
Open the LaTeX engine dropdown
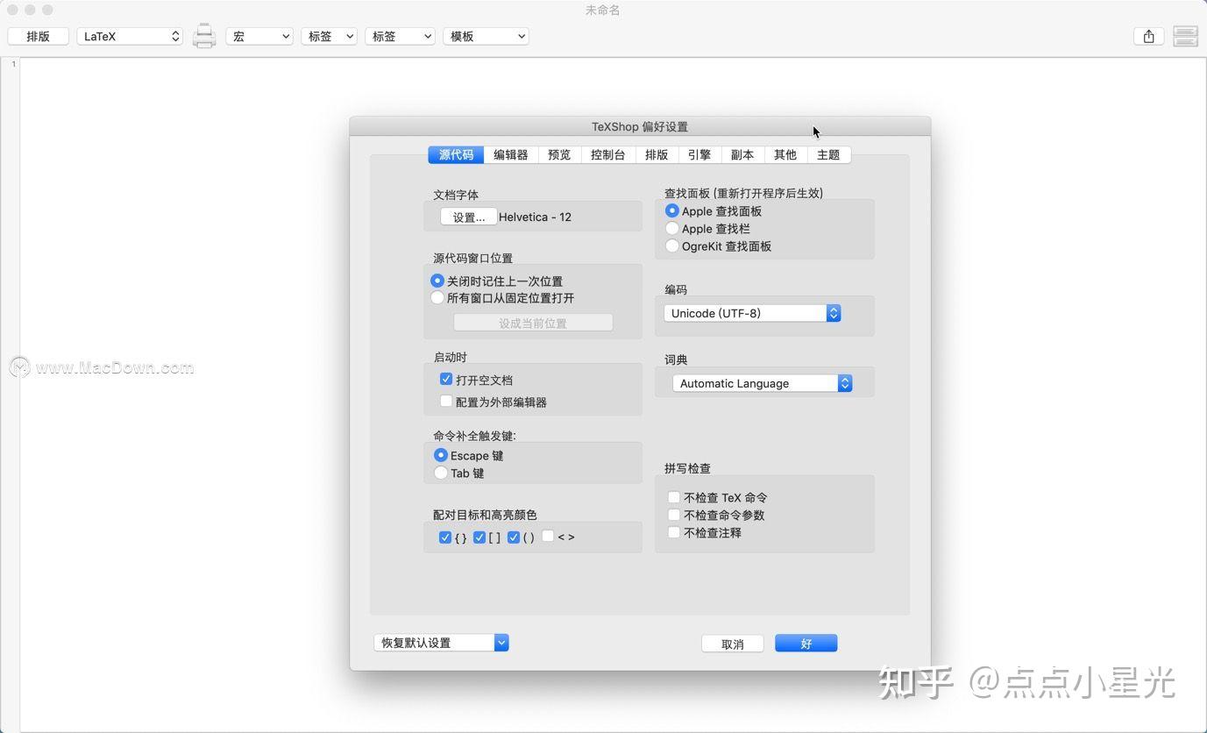point(130,36)
